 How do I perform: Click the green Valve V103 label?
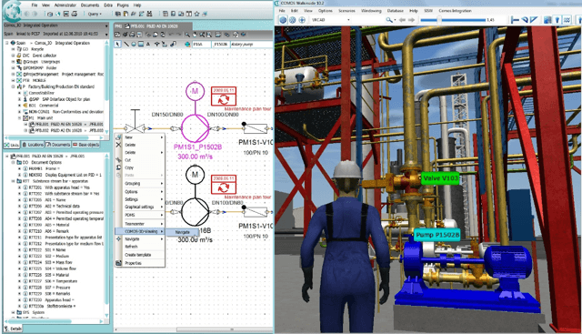(x=440, y=178)
